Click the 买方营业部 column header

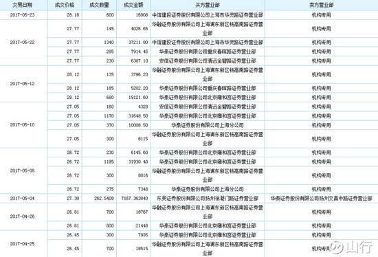click(x=208, y=5)
